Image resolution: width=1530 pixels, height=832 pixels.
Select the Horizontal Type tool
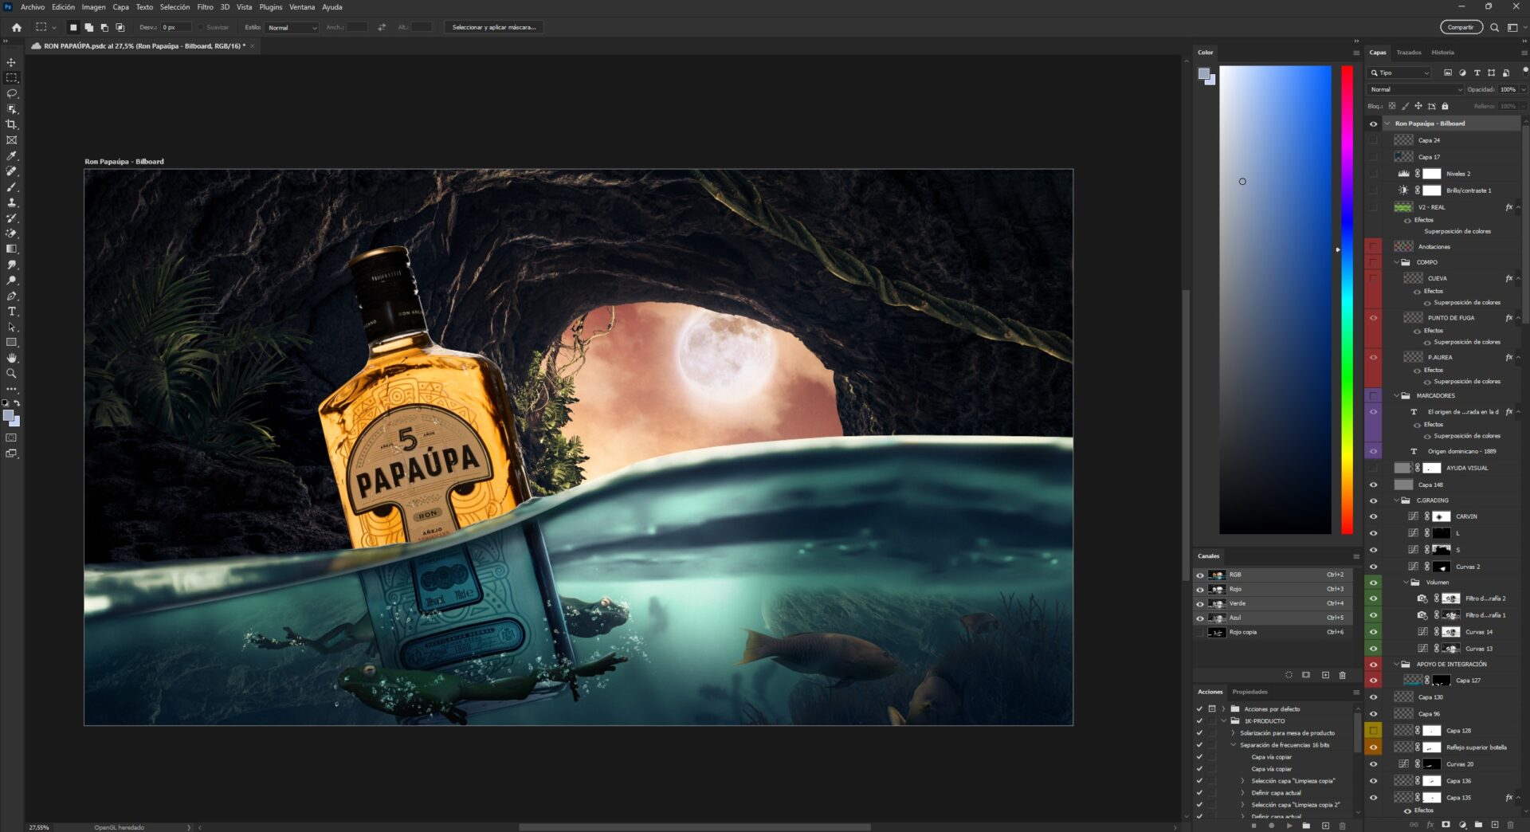pyautogui.click(x=11, y=312)
